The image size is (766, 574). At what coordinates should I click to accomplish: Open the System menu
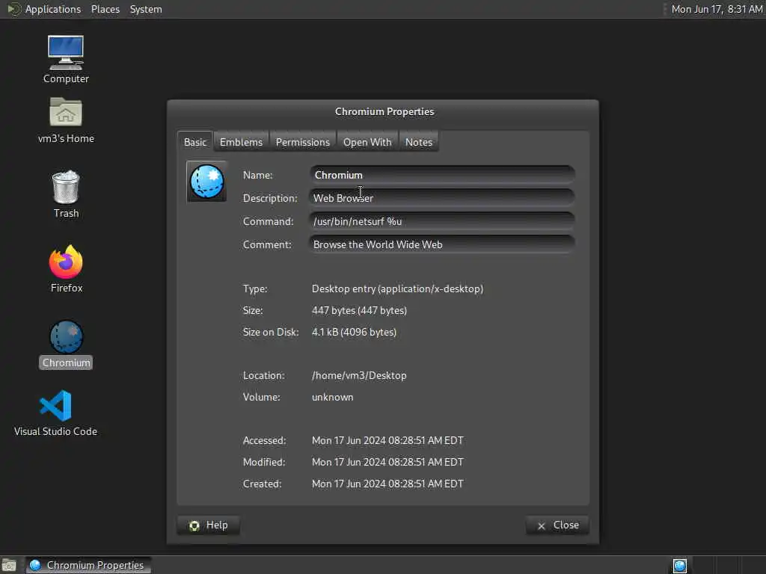coord(146,9)
